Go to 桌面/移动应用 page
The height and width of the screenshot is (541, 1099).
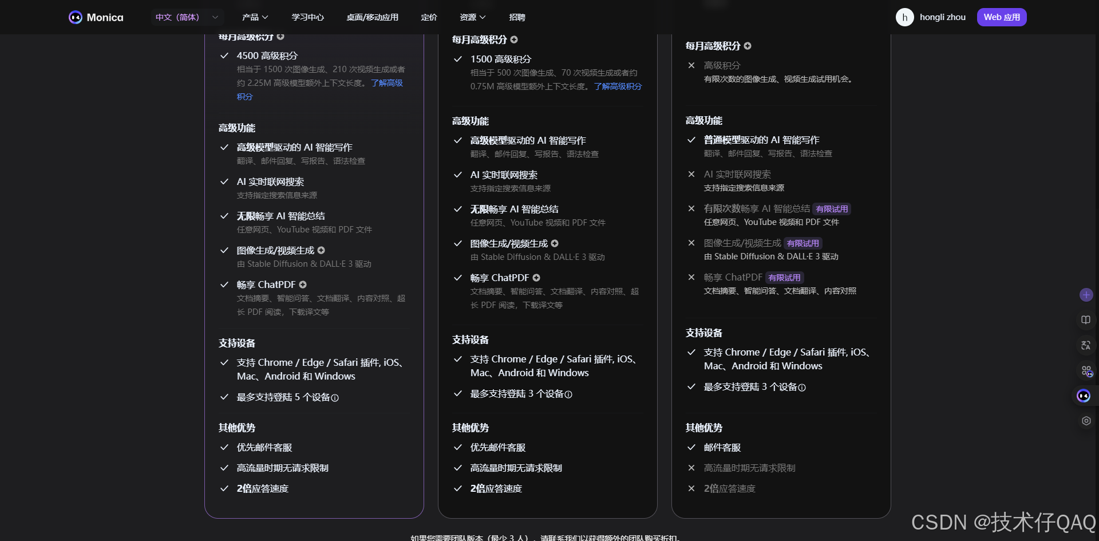tap(372, 17)
